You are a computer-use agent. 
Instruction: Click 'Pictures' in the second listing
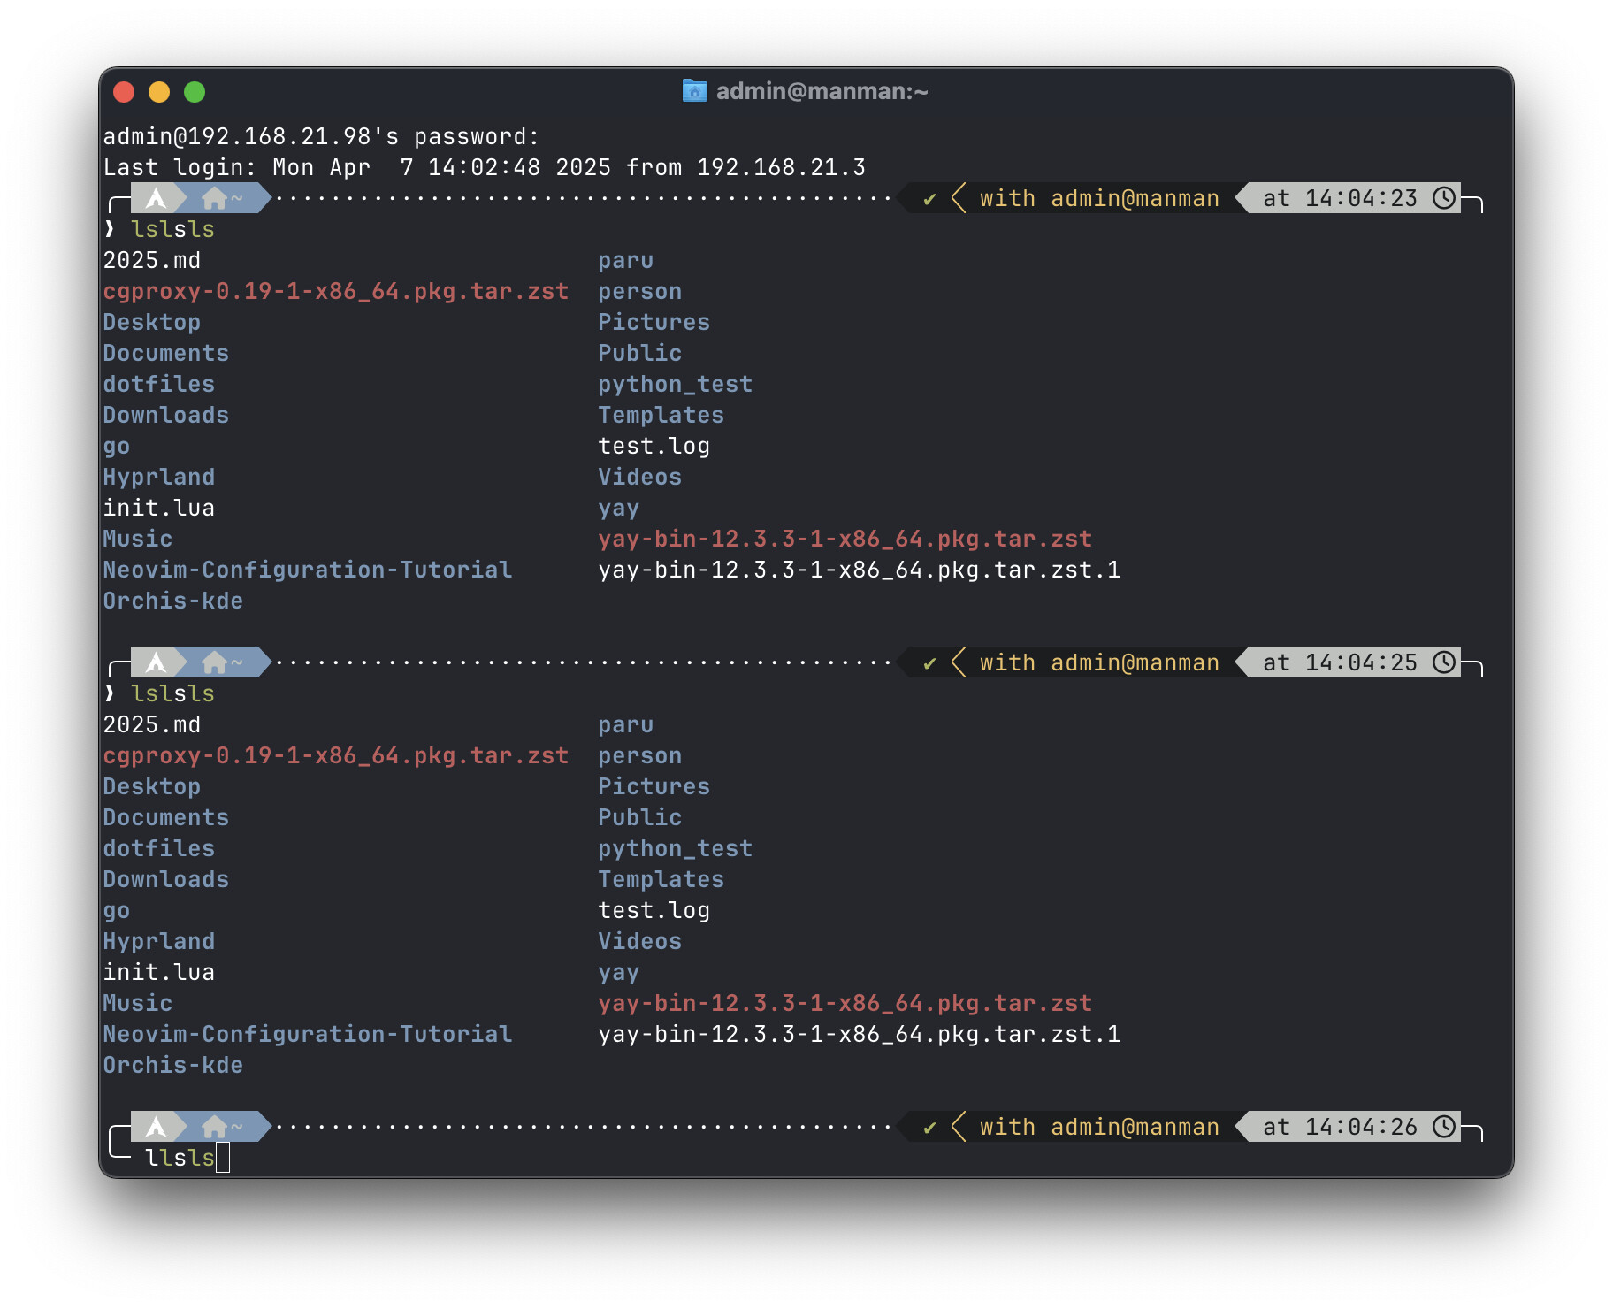coord(654,786)
